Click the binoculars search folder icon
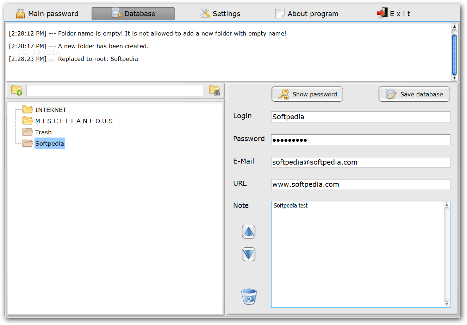Image resolution: width=467 pixels, height=325 pixels. coord(214,90)
